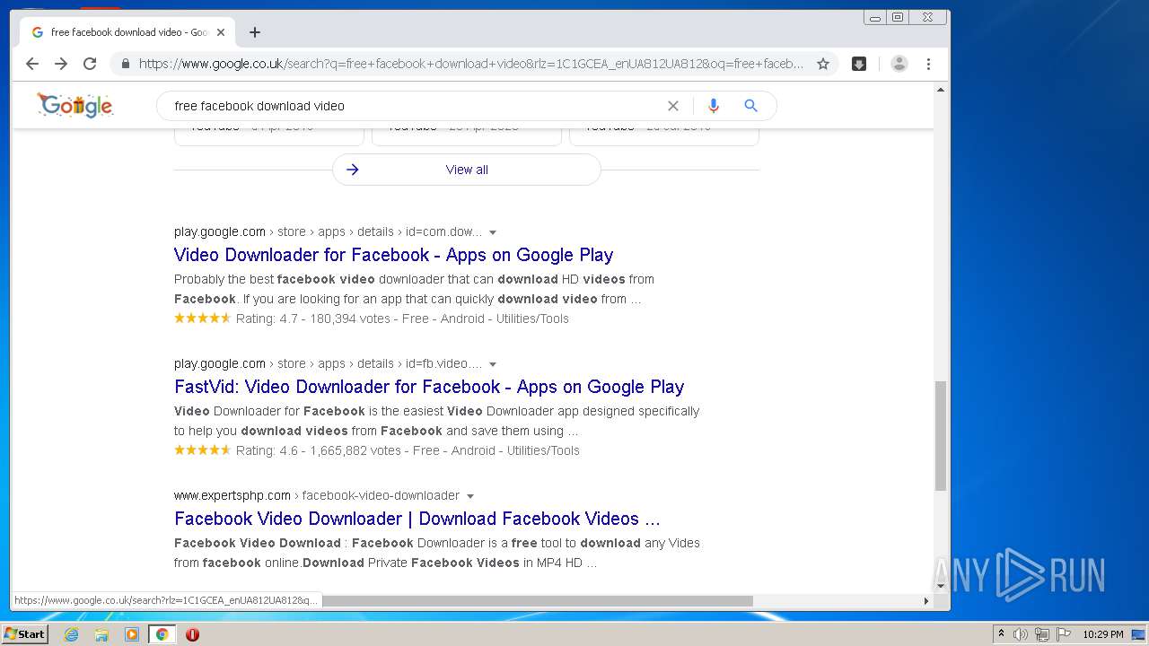Open Facebook Video Downloader expertsphp result

(x=417, y=519)
